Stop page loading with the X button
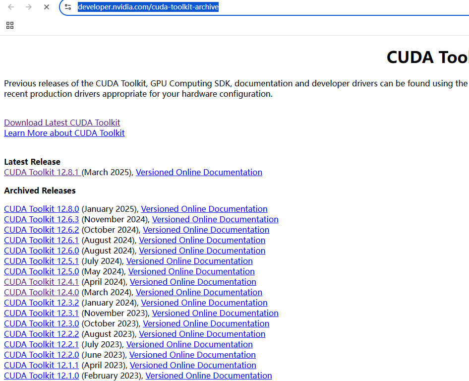The image size is (469, 381). click(47, 7)
